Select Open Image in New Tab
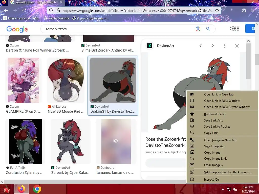Viewport: 259px width, 194px height. [x=220, y=140]
